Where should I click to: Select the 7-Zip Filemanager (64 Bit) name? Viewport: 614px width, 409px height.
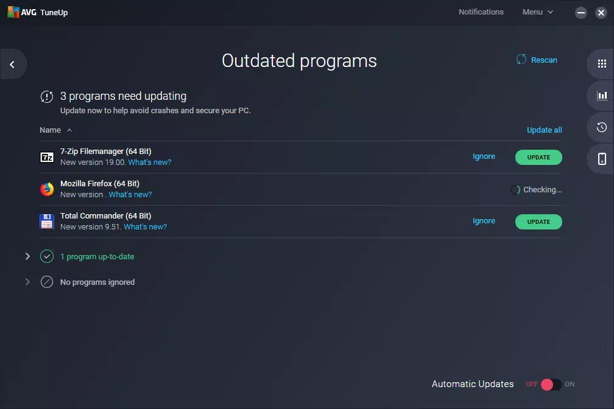pyautogui.click(x=106, y=152)
